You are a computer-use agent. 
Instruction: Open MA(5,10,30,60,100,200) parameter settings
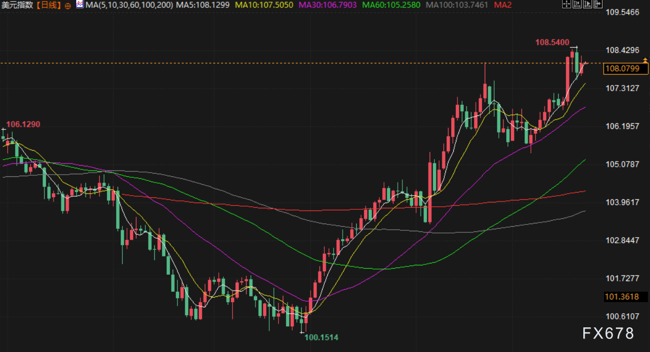[129, 5]
